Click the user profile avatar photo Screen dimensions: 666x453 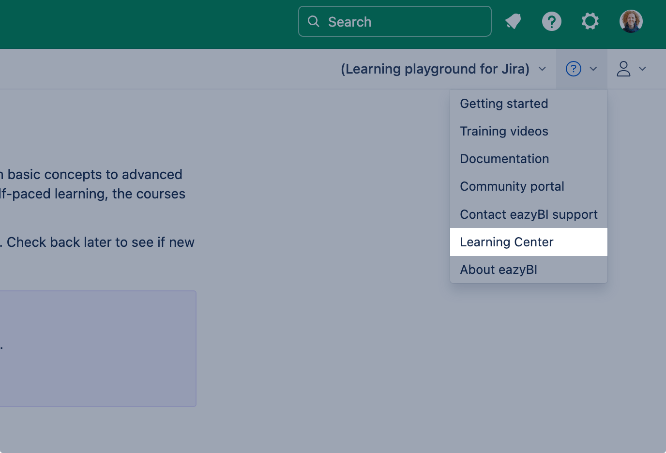click(x=631, y=21)
